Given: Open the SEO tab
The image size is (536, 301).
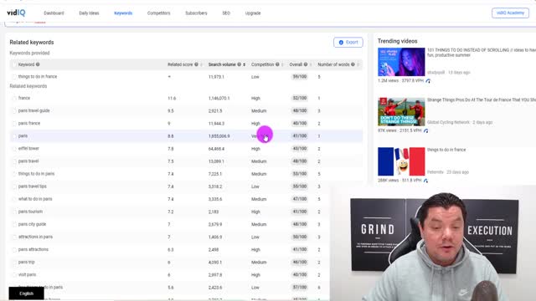Looking at the screenshot, I should coord(226,13).
